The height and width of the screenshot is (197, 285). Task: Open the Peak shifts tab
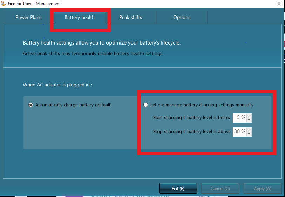(x=130, y=17)
